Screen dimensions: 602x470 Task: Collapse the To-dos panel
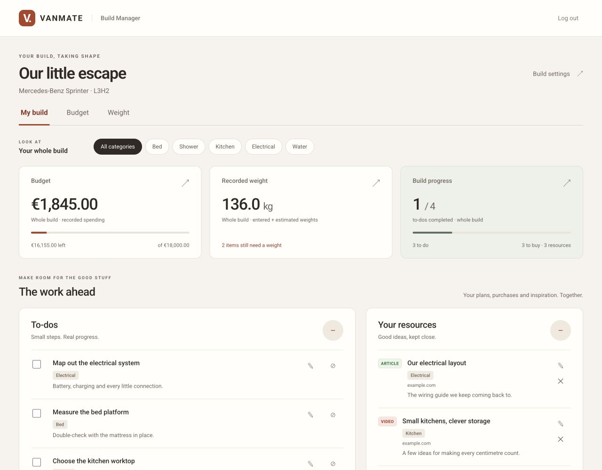click(333, 330)
